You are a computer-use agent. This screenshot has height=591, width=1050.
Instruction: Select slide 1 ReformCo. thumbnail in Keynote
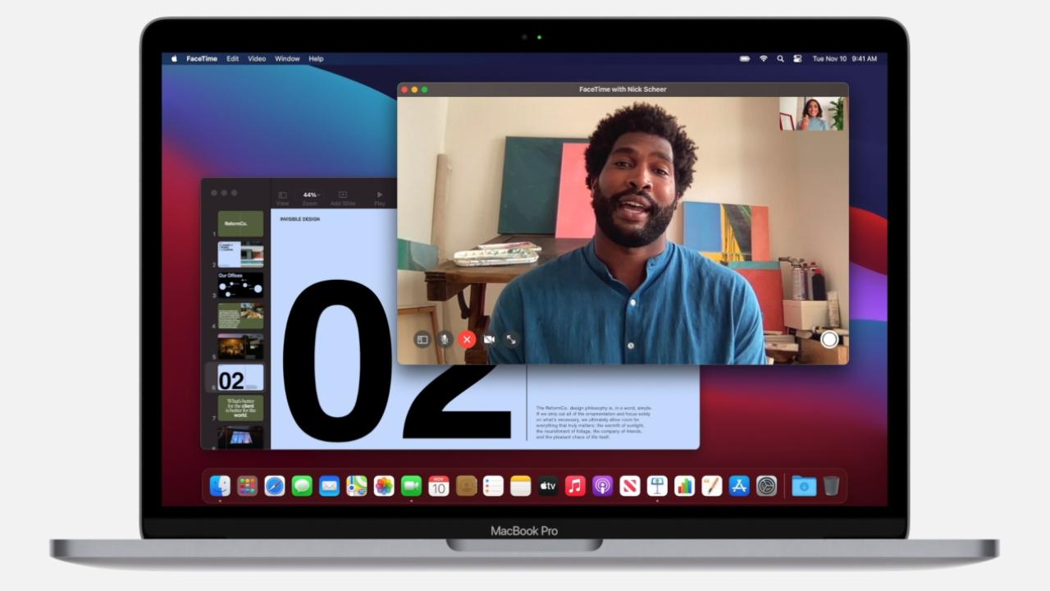pyautogui.click(x=240, y=223)
